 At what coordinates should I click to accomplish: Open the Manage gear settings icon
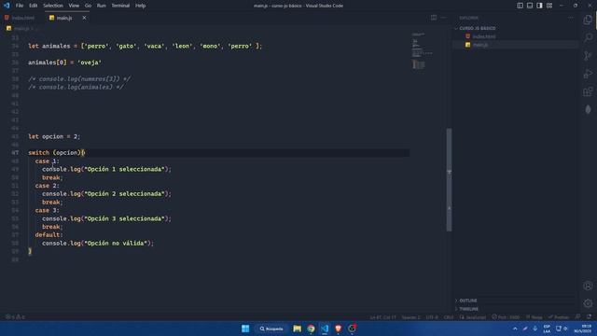click(588, 303)
